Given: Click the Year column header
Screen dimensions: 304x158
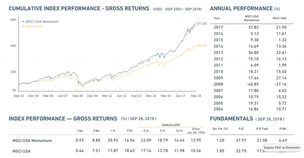Looking at the screenshot, I should click(217, 18).
